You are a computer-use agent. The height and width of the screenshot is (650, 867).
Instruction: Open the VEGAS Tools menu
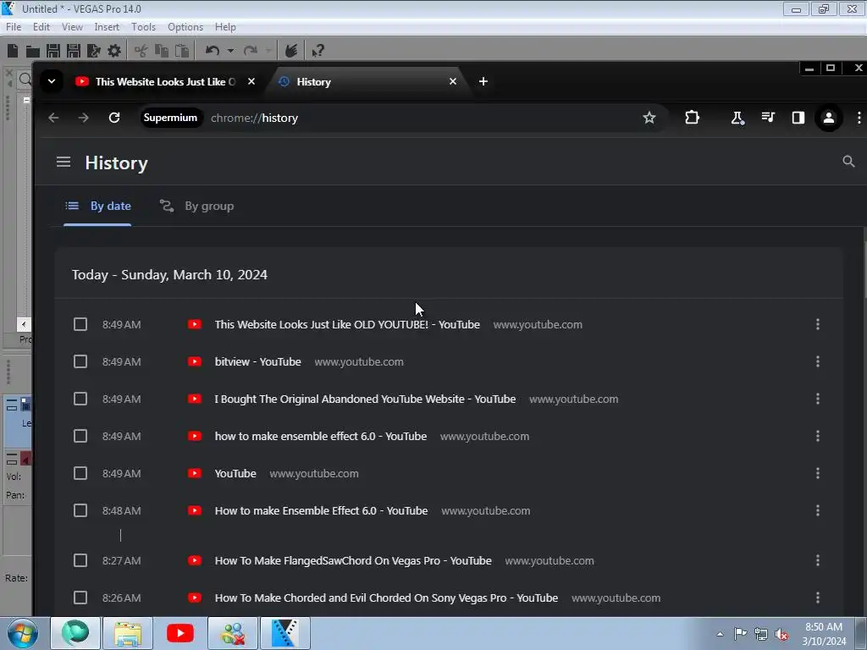click(143, 27)
